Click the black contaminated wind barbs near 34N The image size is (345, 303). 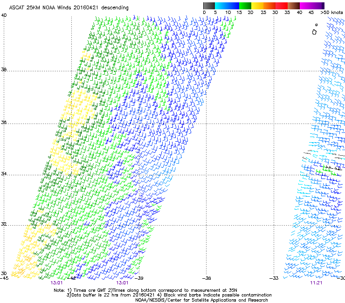tap(333, 168)
